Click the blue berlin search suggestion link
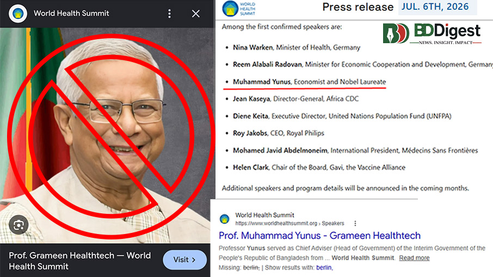493x277 pixels. point(324,268)
